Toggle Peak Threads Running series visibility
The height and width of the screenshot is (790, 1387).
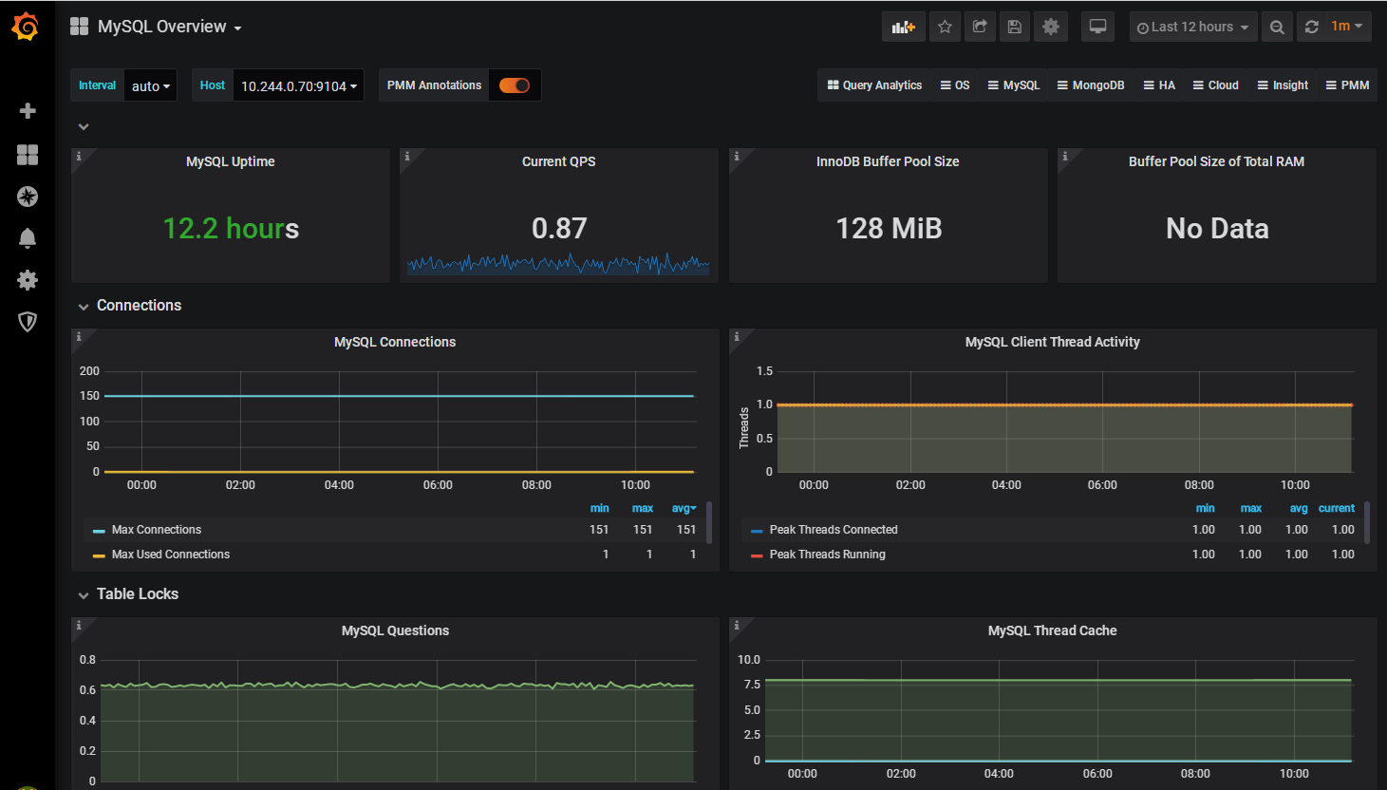point(827,555)
